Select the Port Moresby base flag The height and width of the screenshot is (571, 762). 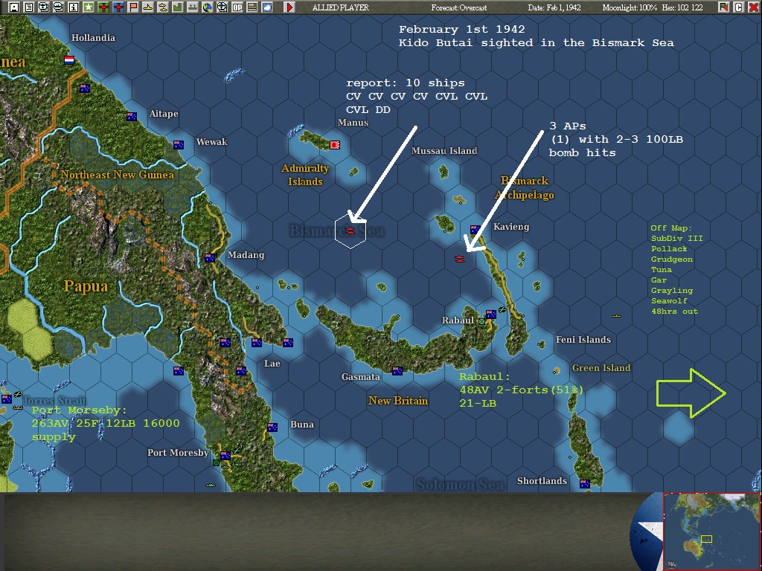click(225, 455)
